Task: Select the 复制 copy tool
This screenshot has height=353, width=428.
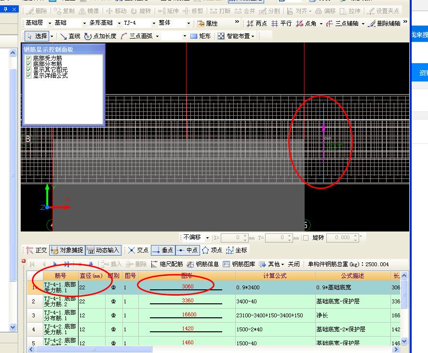Action: [x=64, y=11]
